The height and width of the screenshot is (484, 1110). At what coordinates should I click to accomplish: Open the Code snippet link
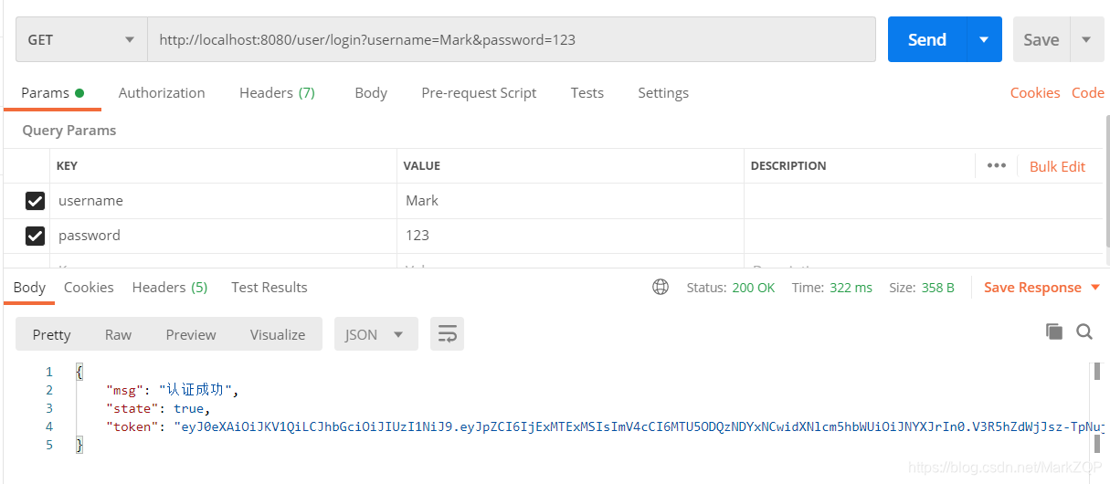coord(1088,93)
